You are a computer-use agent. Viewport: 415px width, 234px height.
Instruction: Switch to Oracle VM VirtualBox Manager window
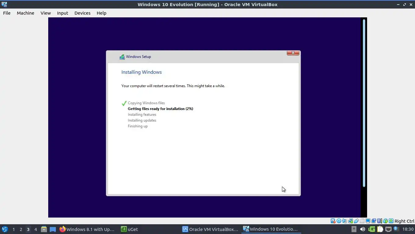pos(210,229)
